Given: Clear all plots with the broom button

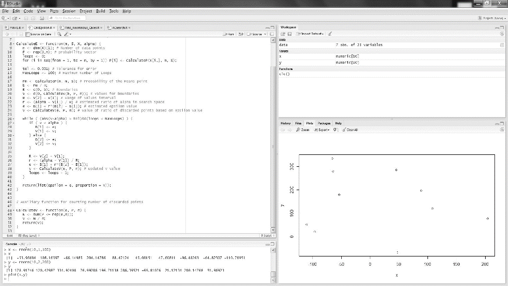Looking at the screenshot, I should (x=350, y=130).
